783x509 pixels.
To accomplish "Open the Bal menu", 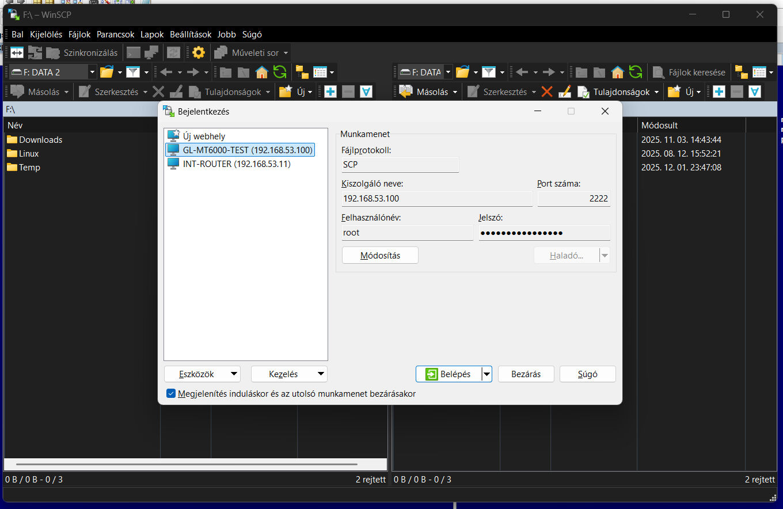I will click(x=17, y=35).
